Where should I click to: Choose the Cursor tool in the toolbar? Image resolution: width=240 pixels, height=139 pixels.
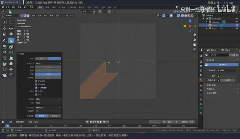11,22
